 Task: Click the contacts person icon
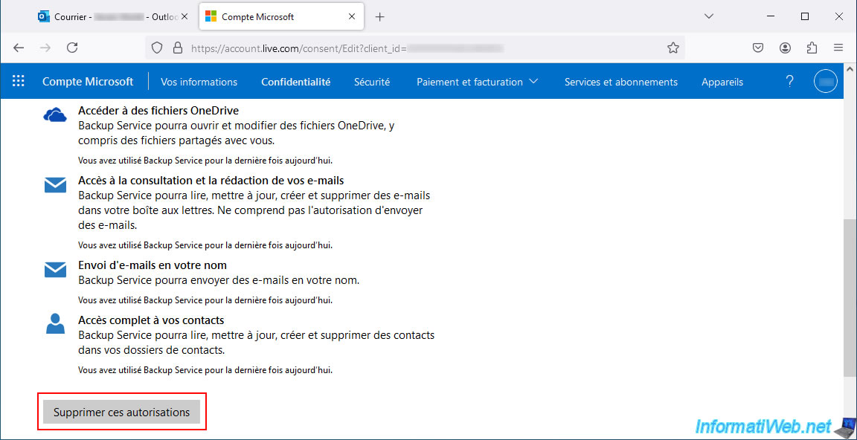tap(55, 324)
